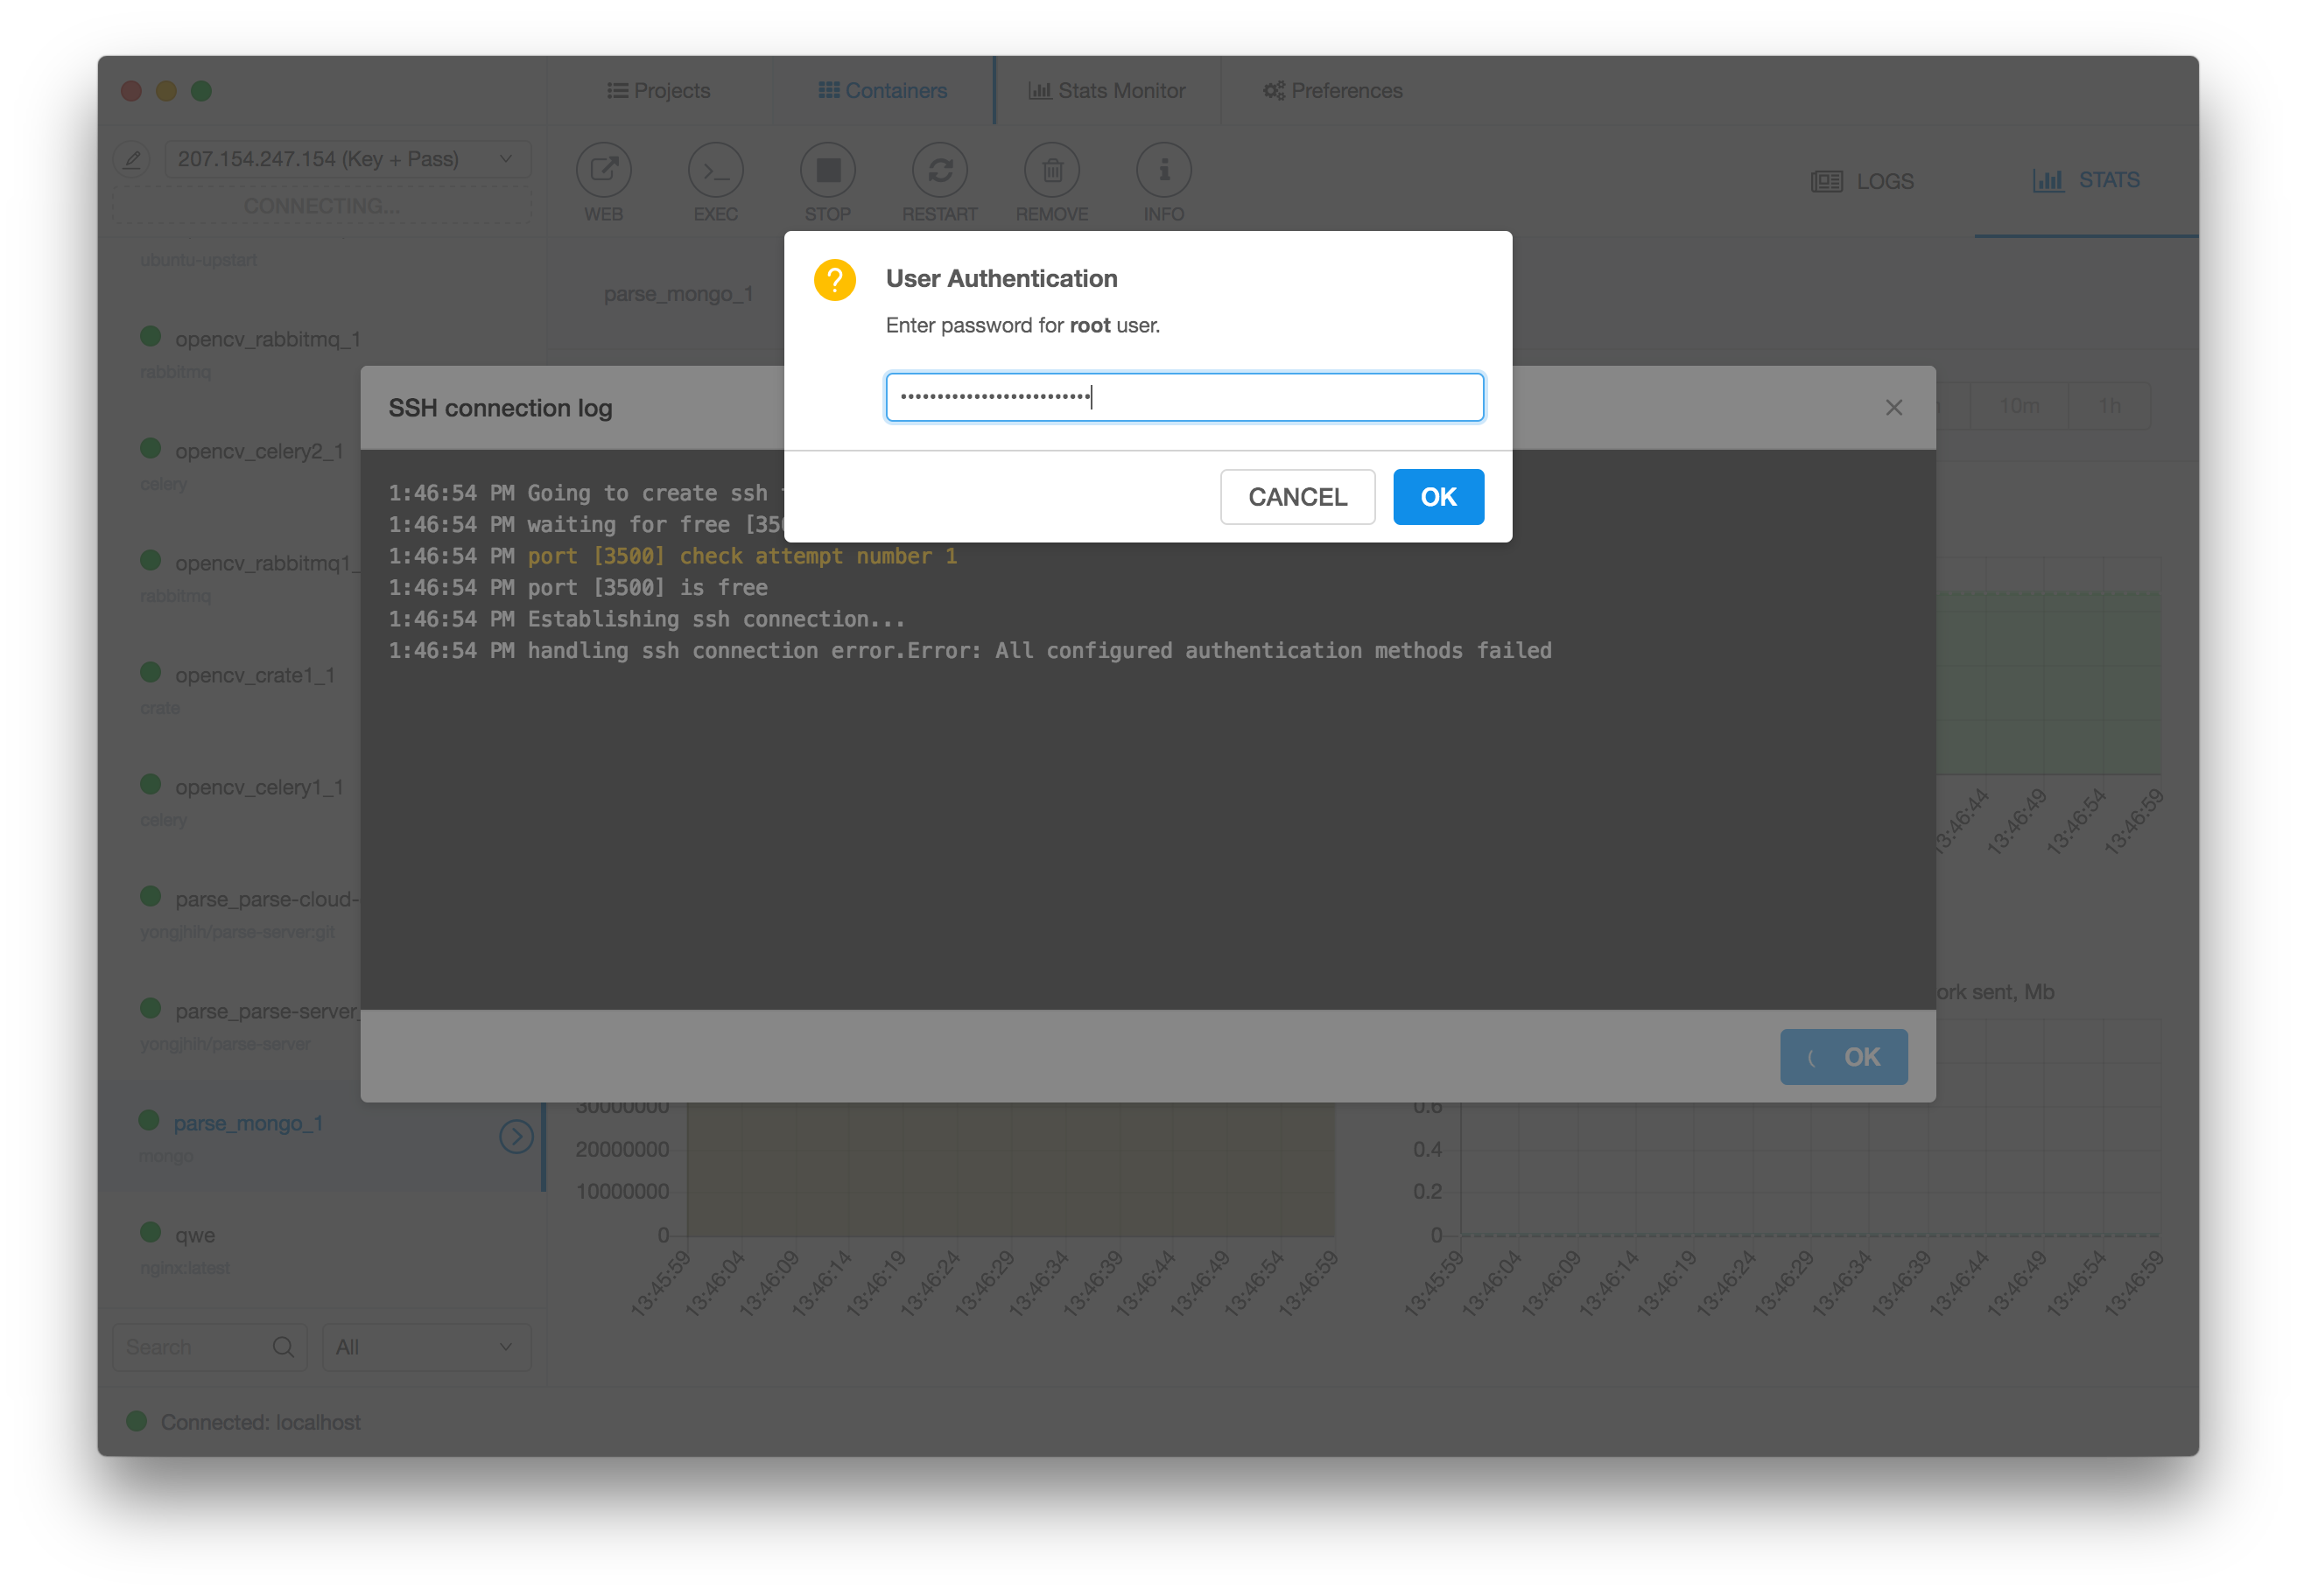Click the edit connection pencil icon
The height and width of the screenshot is (1596, 2297).
click(x=132, y=159)
